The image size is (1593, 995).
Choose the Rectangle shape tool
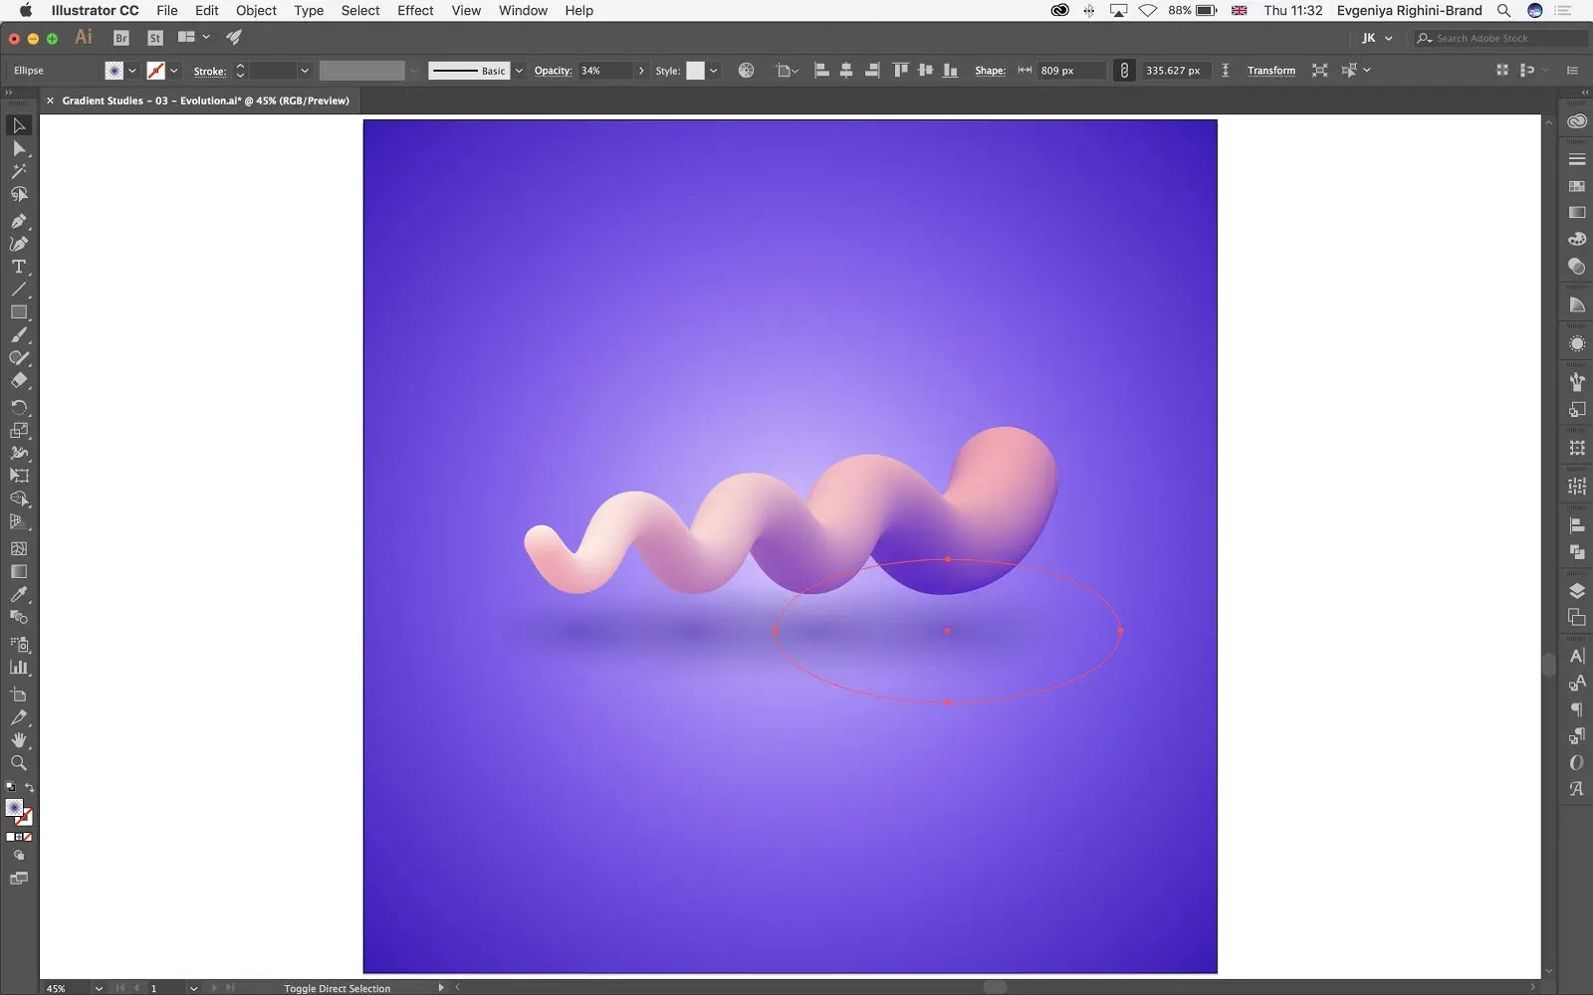[x=18, y=312]
